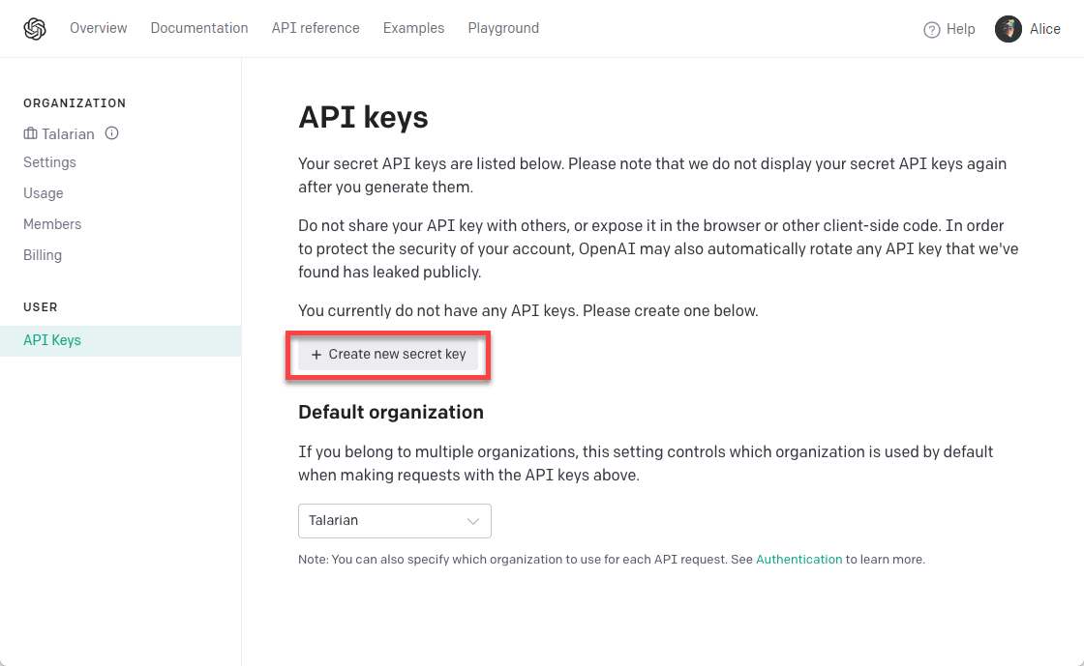Click Alice's profile avatar
Screen dimensions: 1084x666
[x=1007, y=29]
